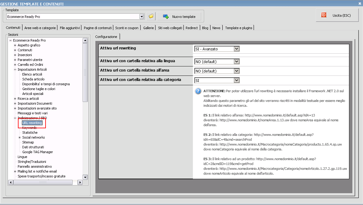Switch to the Sconti e coupon tab
Screen dimensions: 363x205
tap(127, 28)
